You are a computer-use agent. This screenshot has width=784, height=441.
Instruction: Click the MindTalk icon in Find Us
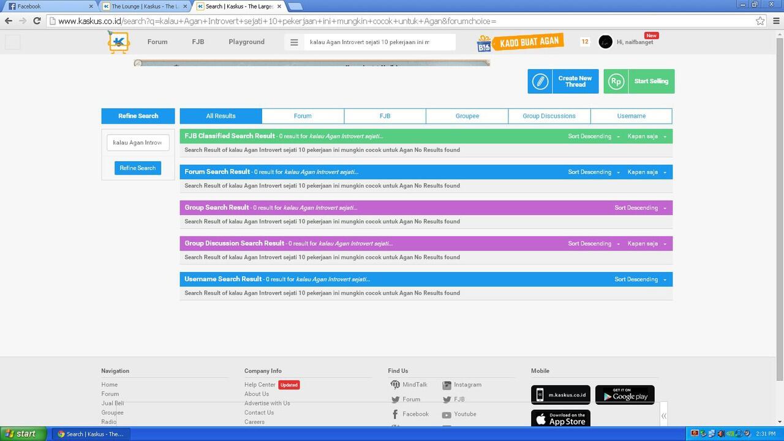pos(395,385)
